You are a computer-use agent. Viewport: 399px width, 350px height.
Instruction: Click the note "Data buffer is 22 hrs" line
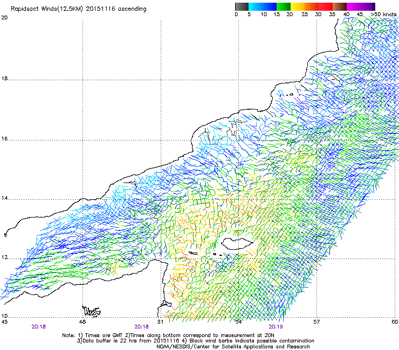tap(195, 341)
